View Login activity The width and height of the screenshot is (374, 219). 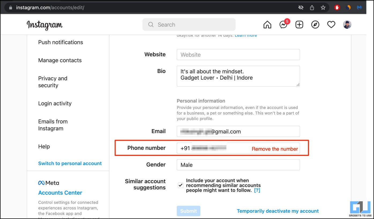(x=55, y=103)
